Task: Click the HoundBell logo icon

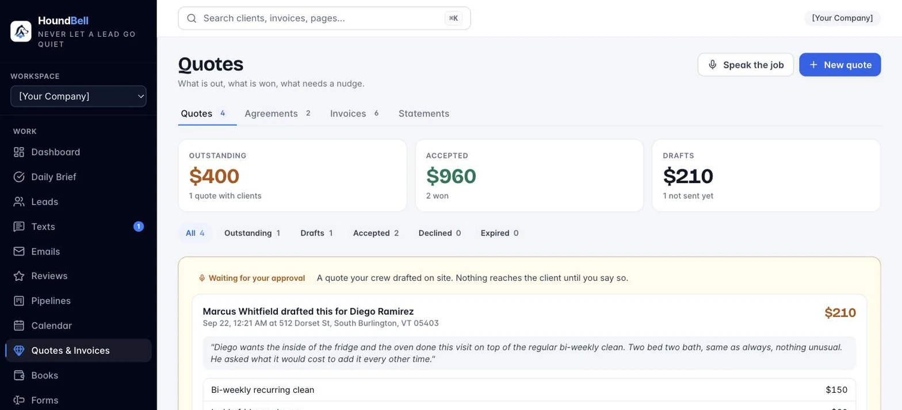Action: (21, 31)
